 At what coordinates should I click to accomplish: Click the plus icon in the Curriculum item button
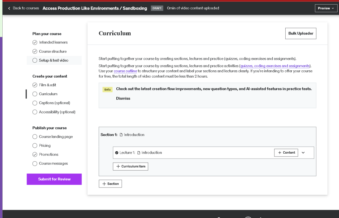[x=118, y=167]
